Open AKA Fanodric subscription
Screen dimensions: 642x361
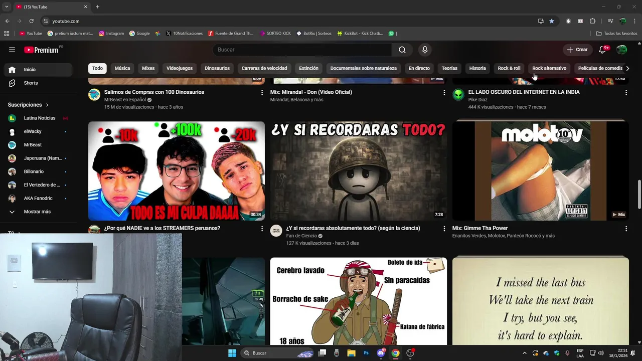(x=38, y=199)
